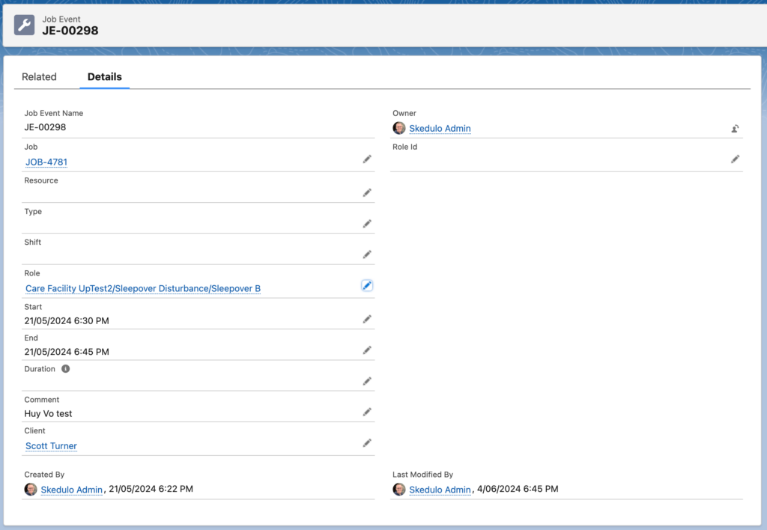767x530 pixels.
Task: Open the Scott Turner client link
Action: coord(51,446)
